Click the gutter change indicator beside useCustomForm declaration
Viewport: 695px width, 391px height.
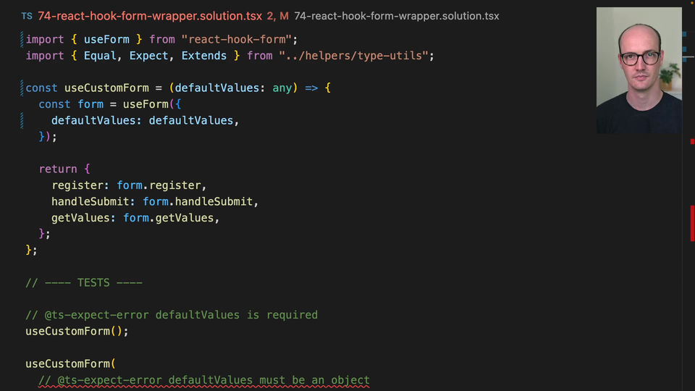[23, 88]
